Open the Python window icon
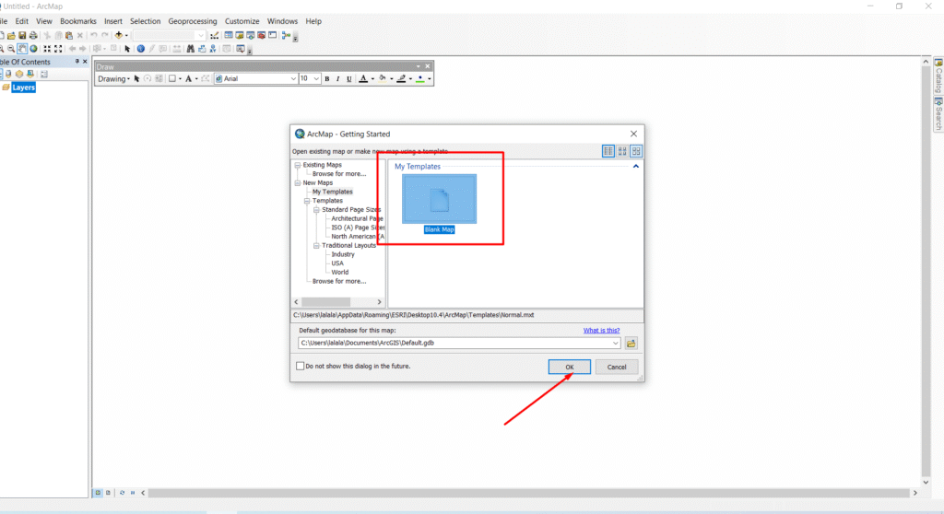The image size is (944, 514). click(272, 36)
